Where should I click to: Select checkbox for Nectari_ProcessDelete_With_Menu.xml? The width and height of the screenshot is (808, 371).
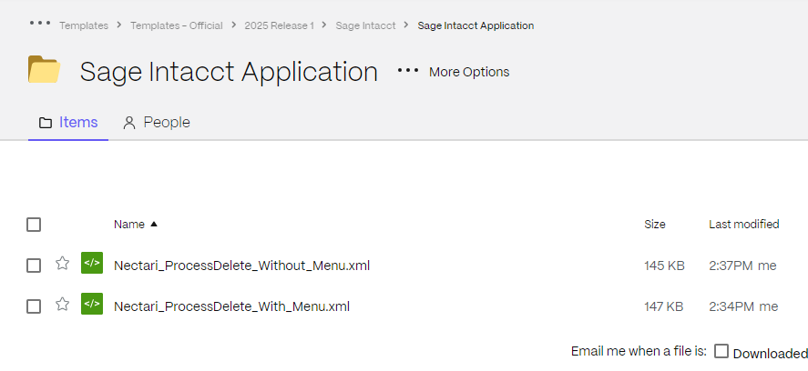(x=34, y=306)
